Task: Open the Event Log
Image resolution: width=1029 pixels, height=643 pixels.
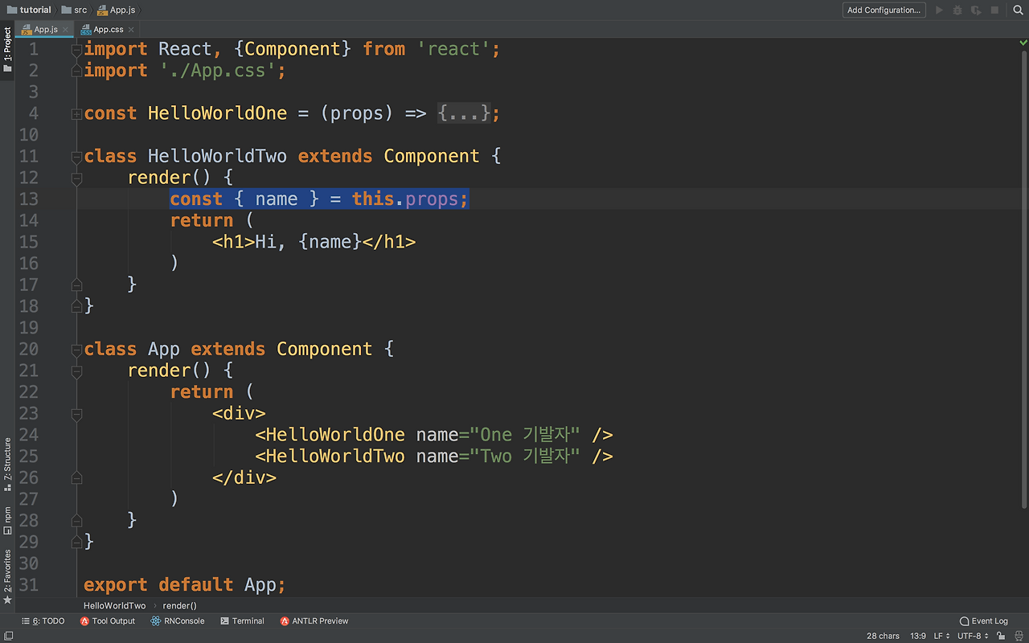Action: (984, 621)
